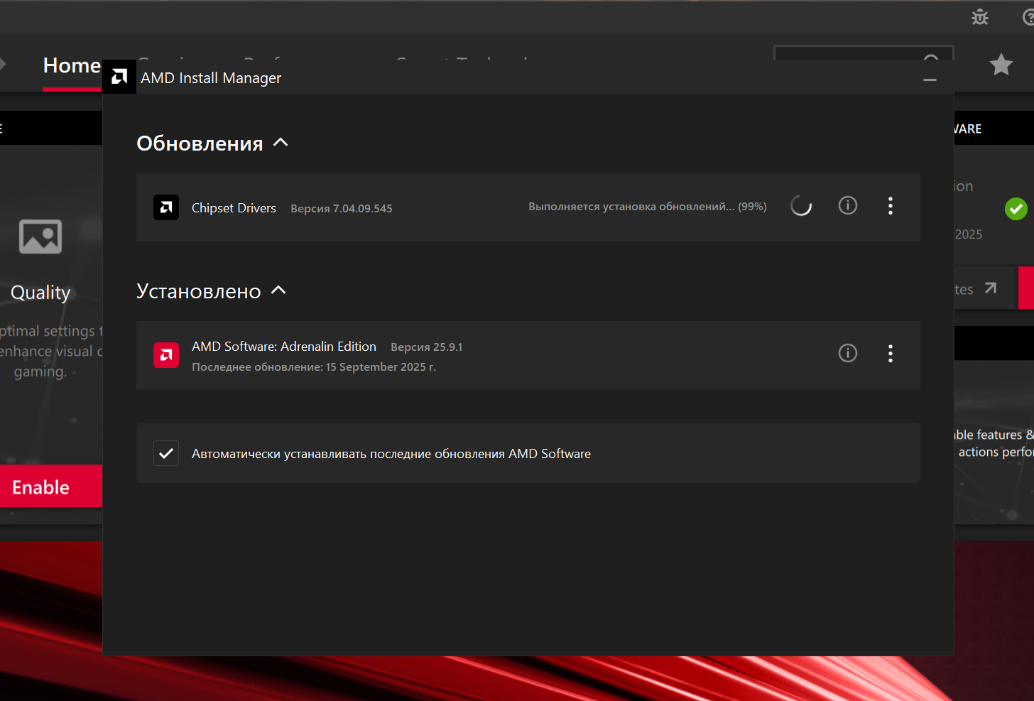Collapse the Обновления section
The width and height of the screenshot is (1034, 701).
pyautogui.click(x=281, y=143)
